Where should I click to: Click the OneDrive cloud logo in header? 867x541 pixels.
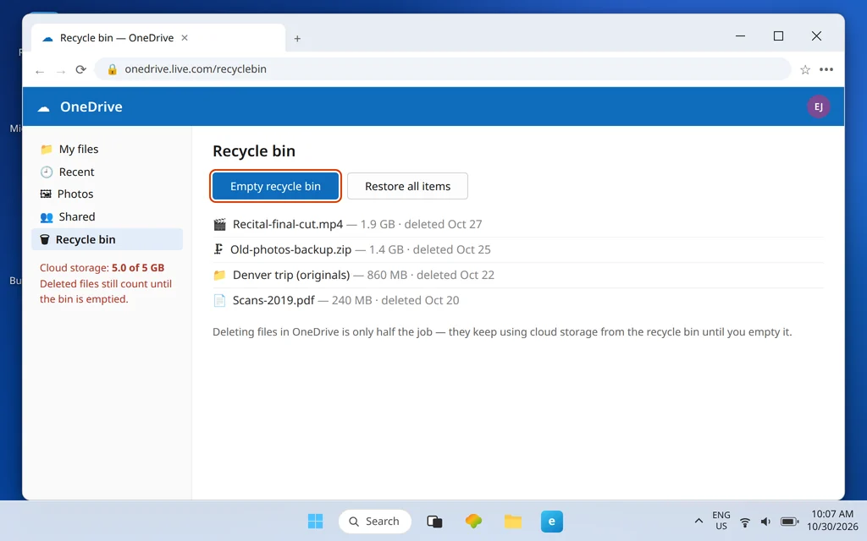[x=44, y=107]
